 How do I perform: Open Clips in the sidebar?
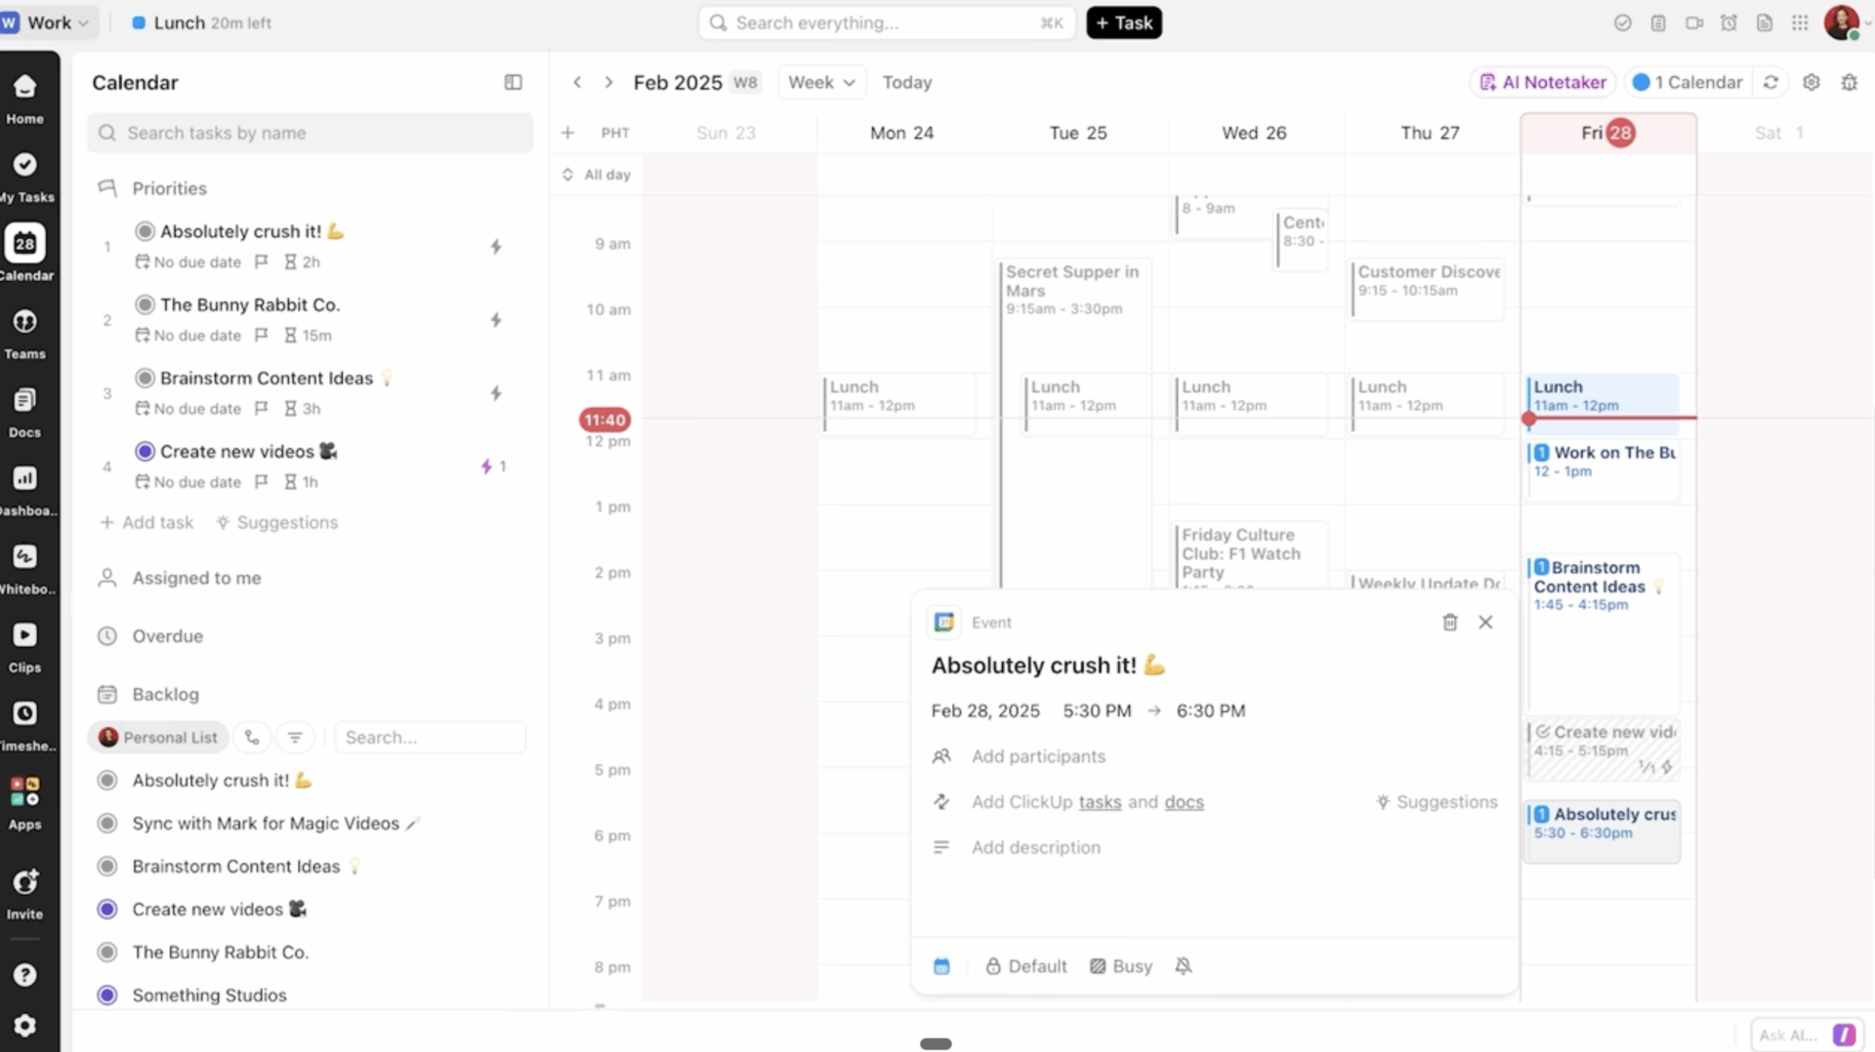pos(24,636)
